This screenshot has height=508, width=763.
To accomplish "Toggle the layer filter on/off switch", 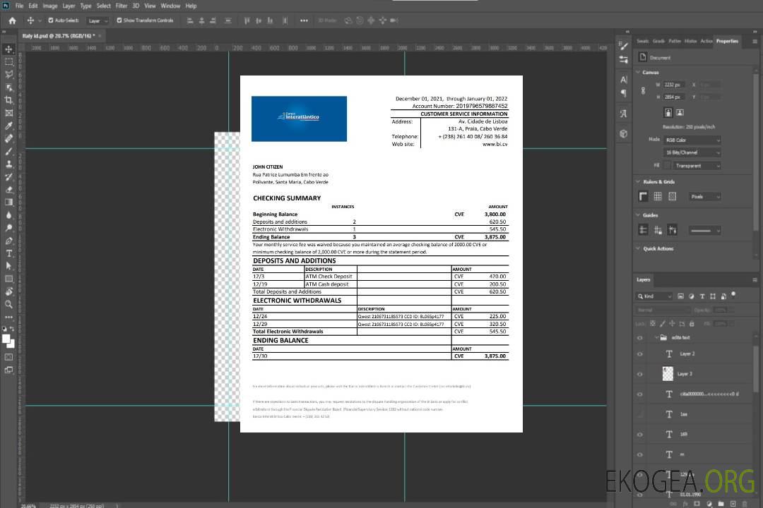I will pyautogui.click(x=733, y=295).
